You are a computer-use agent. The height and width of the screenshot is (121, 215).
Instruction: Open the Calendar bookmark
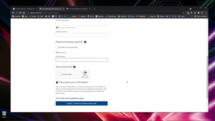tap(16, 16)
